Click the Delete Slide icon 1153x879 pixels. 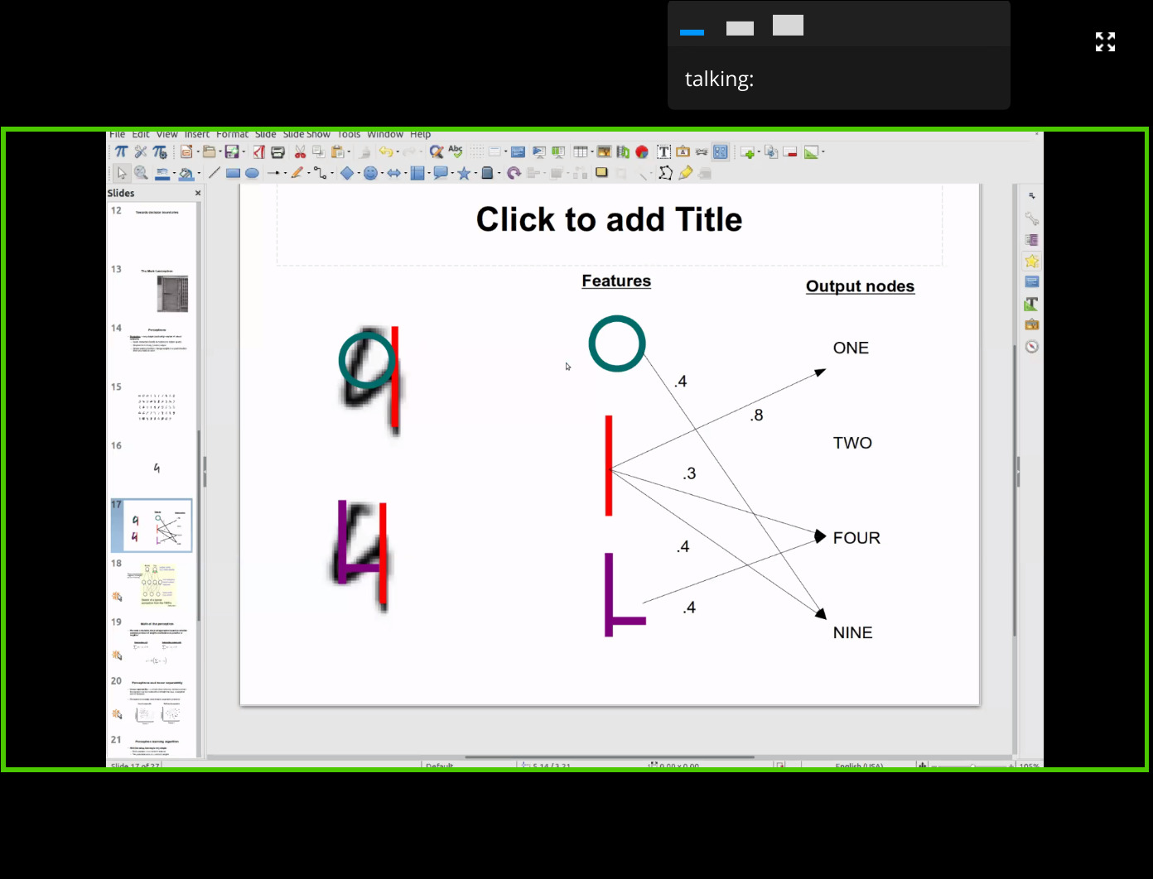(789, 151)
